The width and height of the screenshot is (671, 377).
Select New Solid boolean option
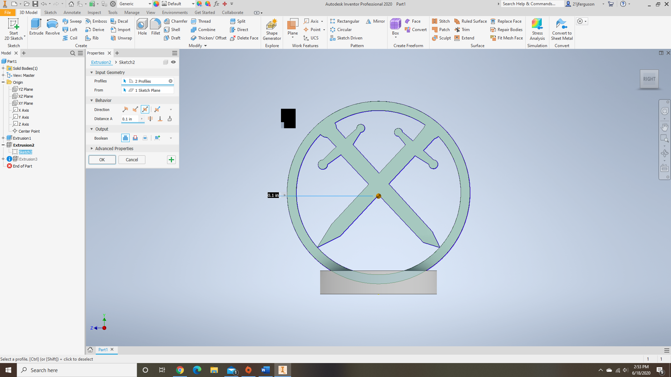coord(157,138)
